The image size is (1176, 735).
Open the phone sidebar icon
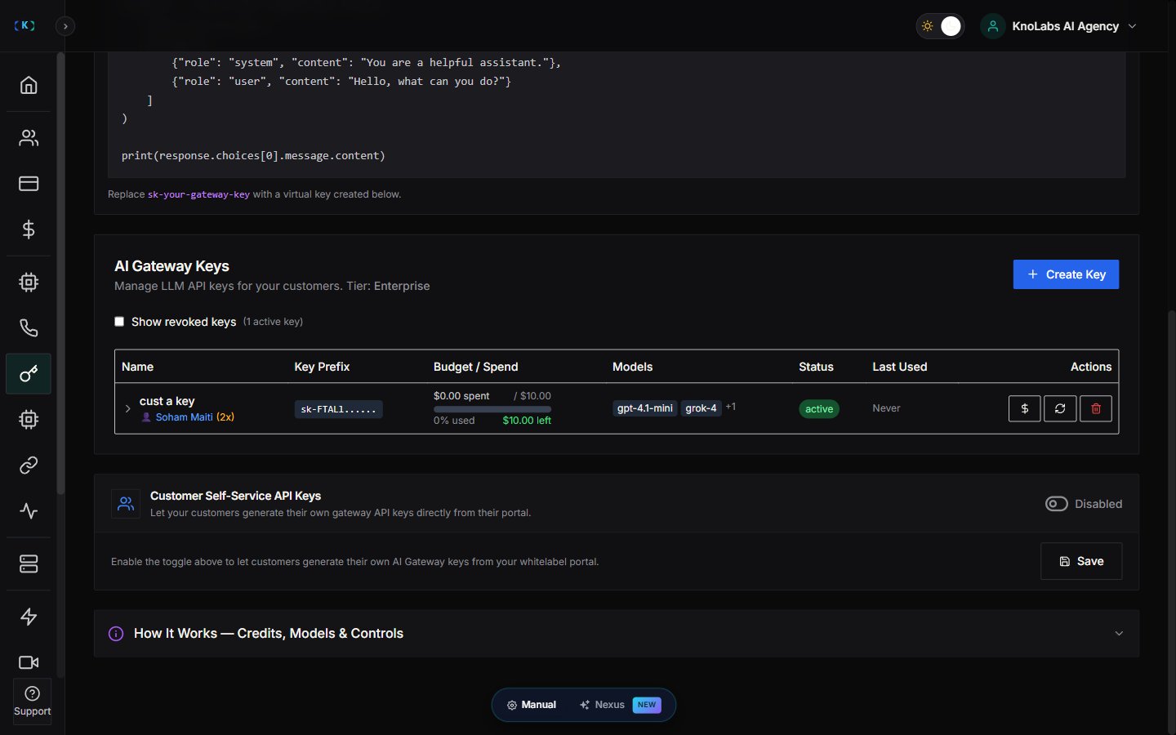29,328
